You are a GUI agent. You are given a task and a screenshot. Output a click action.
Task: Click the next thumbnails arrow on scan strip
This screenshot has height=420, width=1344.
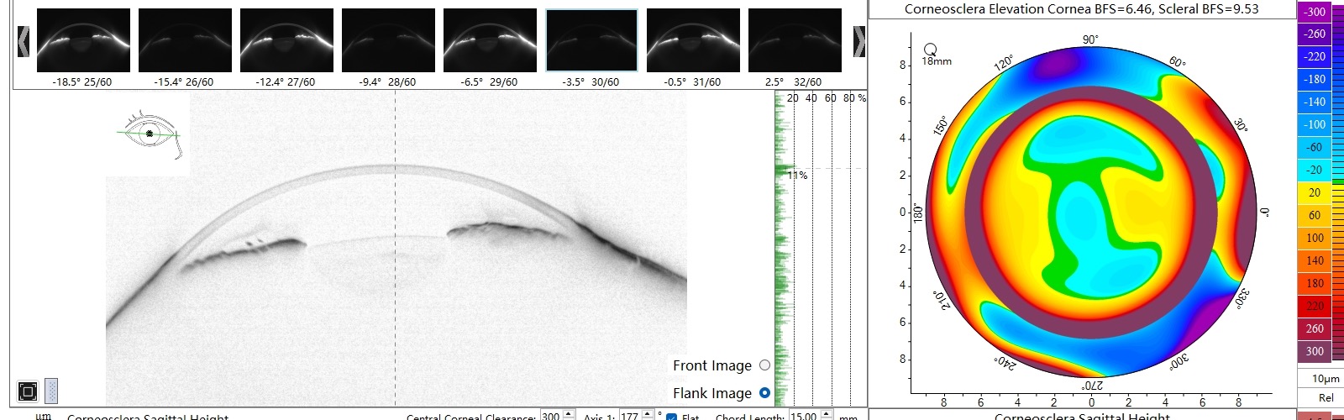coord(858,41)
